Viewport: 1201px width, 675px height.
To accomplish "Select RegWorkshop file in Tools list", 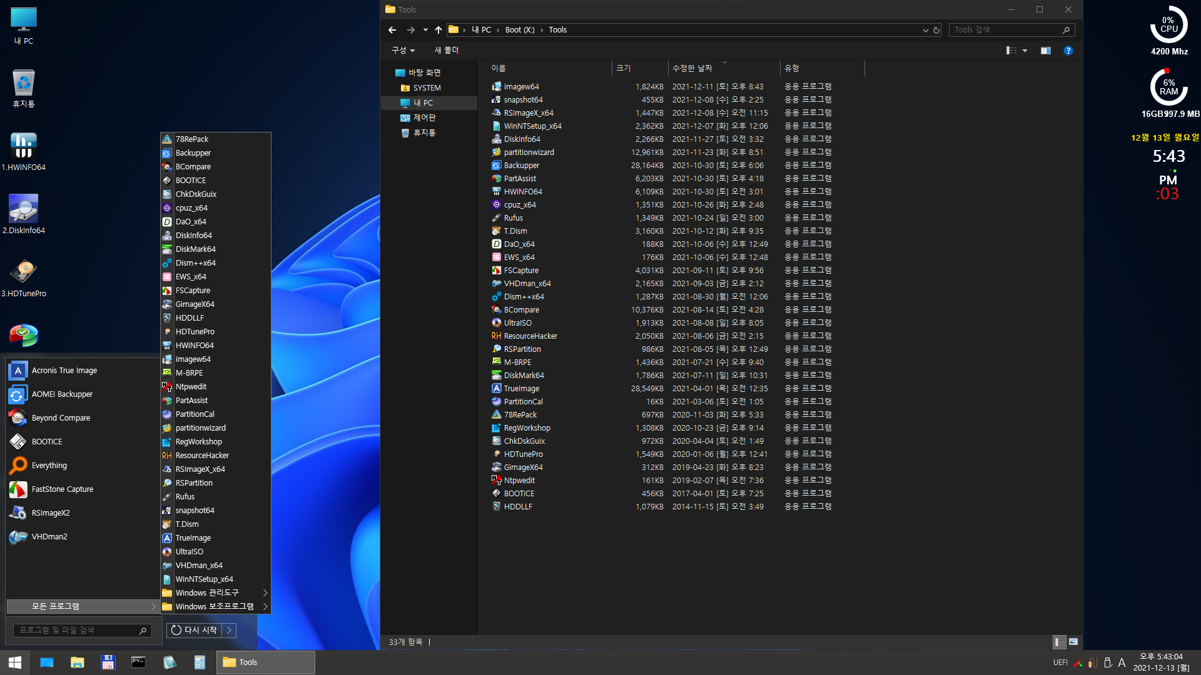I will click(527, 428).
